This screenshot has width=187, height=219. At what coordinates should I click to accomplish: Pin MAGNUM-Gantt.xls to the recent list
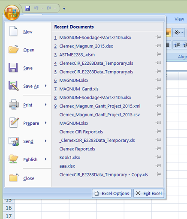click(x=158, y=88)
